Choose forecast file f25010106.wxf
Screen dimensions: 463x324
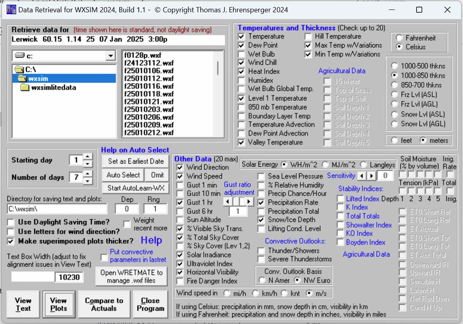tap(149, 71)
